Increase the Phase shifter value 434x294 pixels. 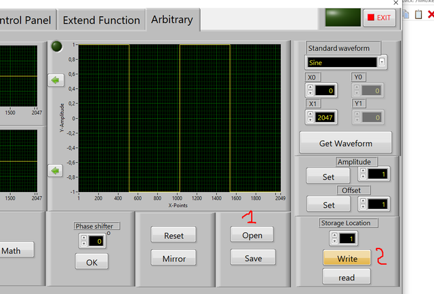(84, 238)
